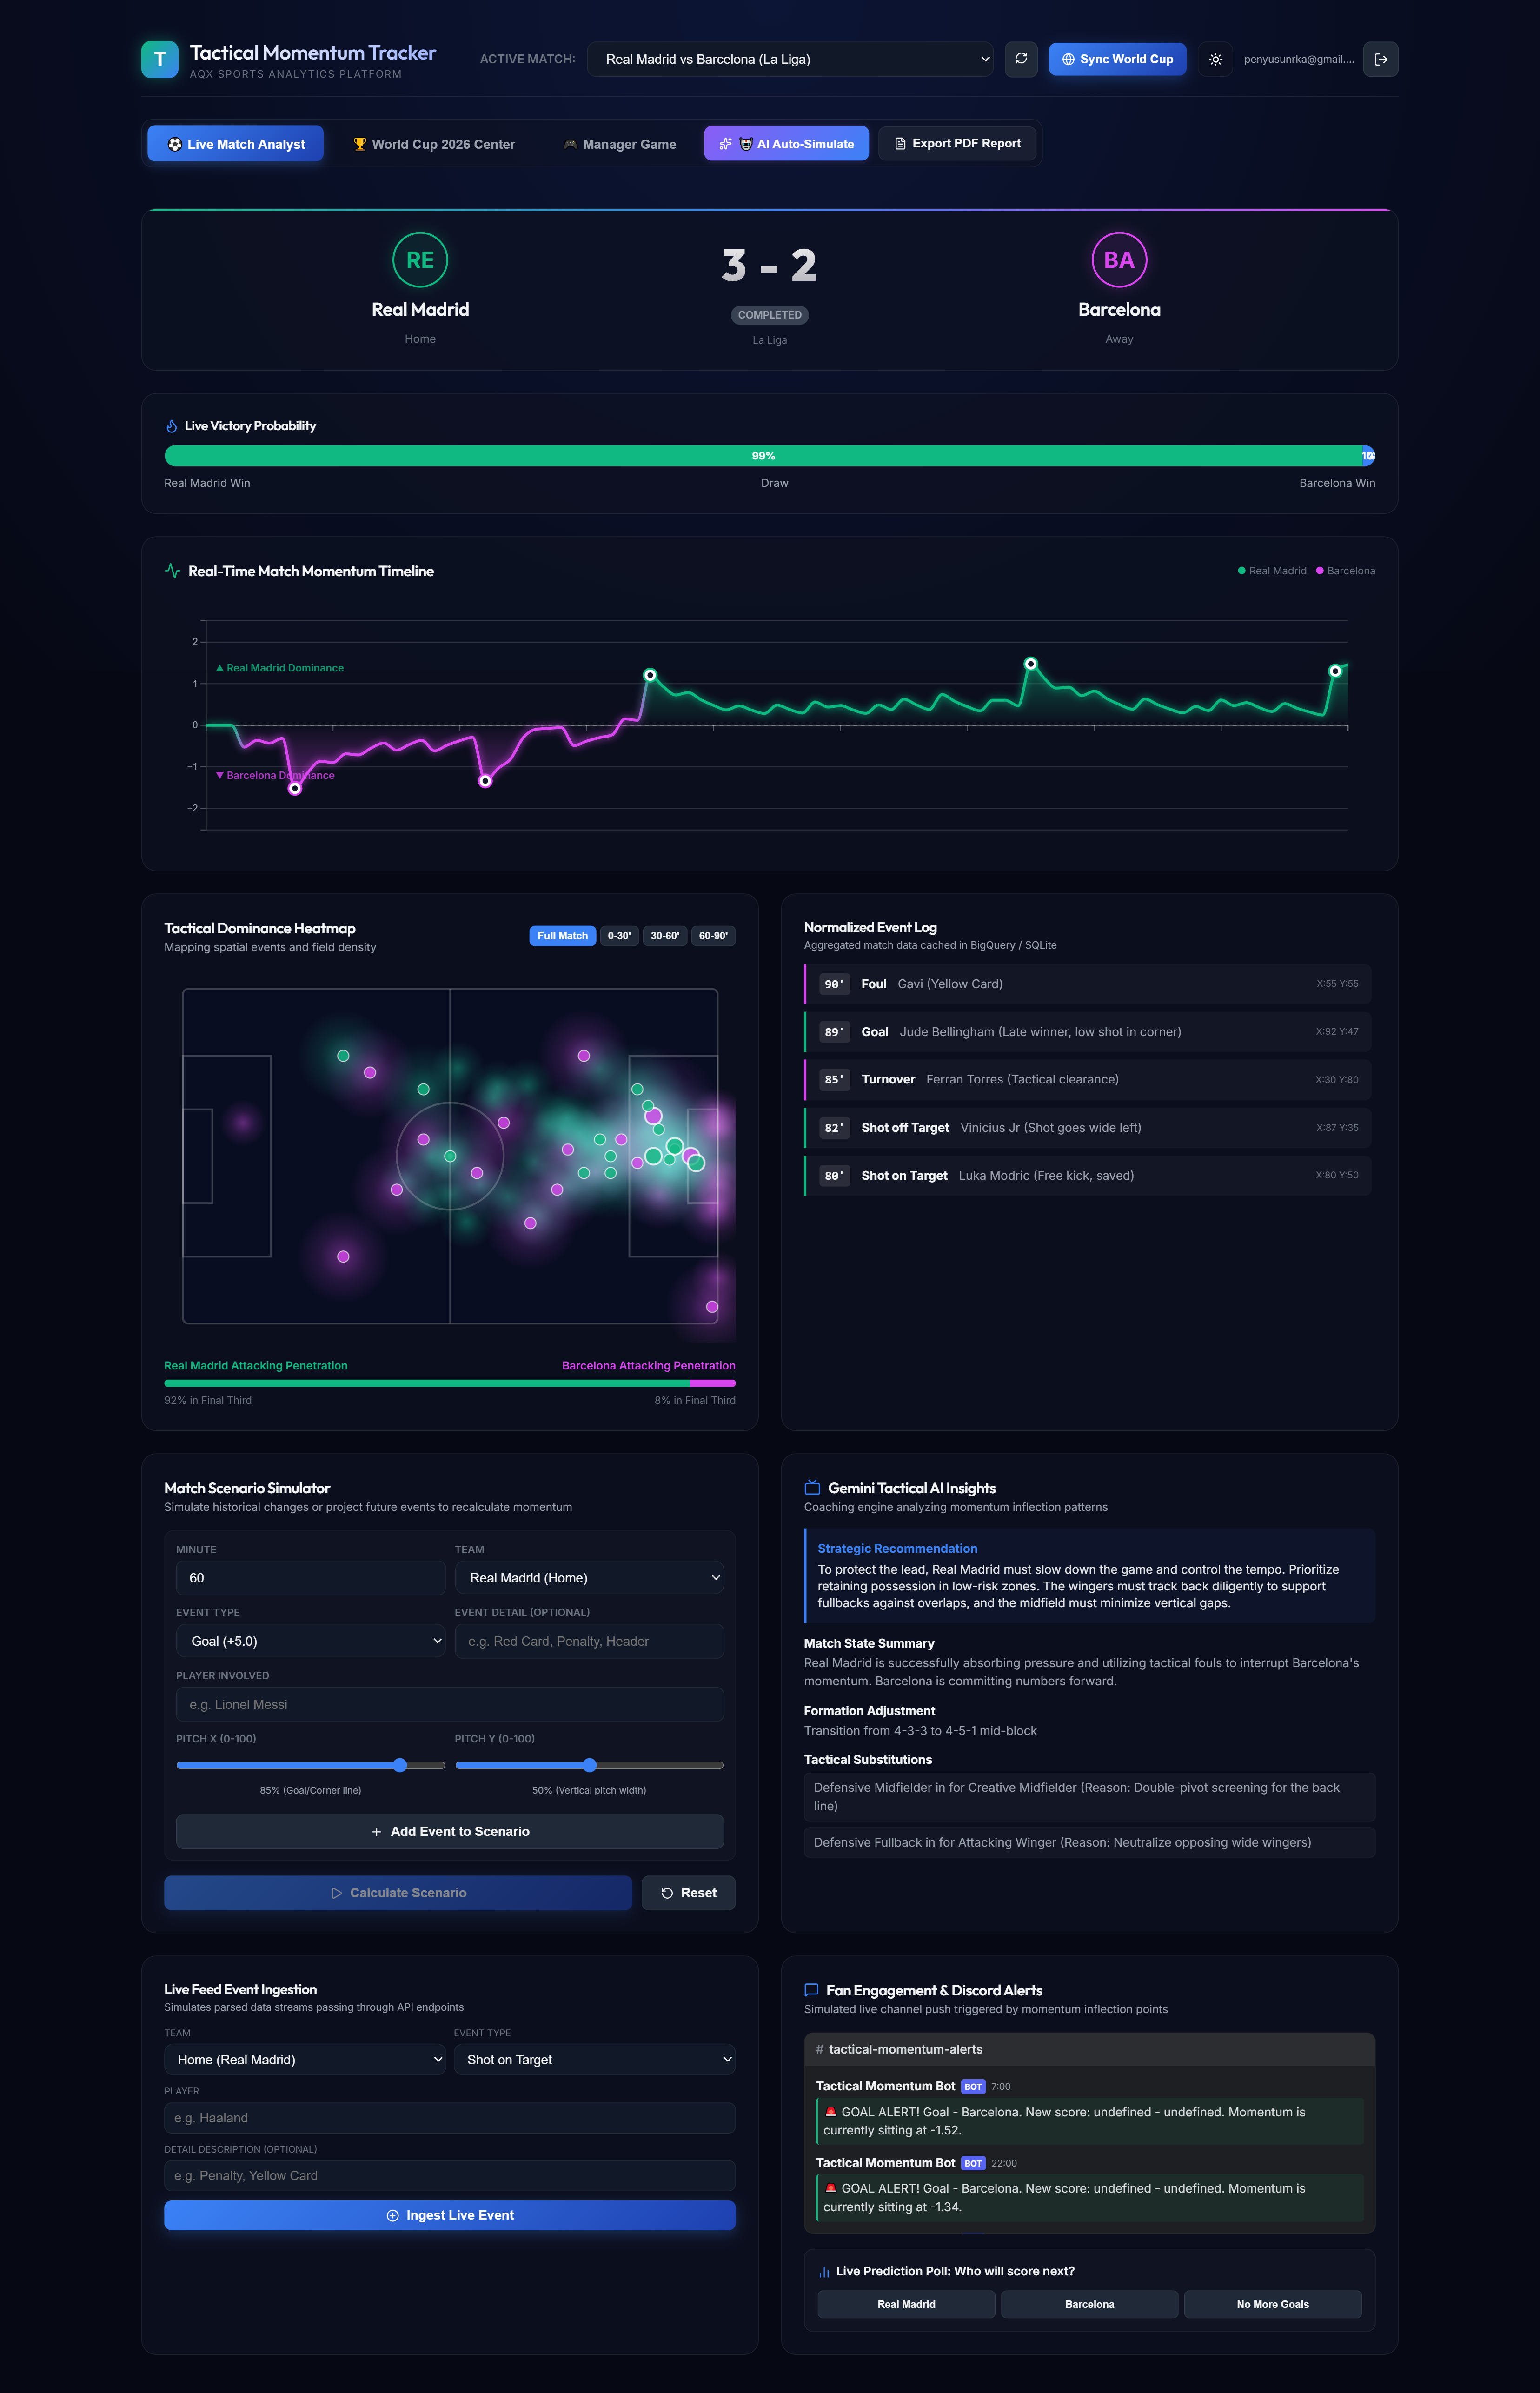Image resolution: width=1540 pixels, height=2393 pixels.
Task: Vote Barcelona in the prediction poll
Action: coord(1089,2304)
